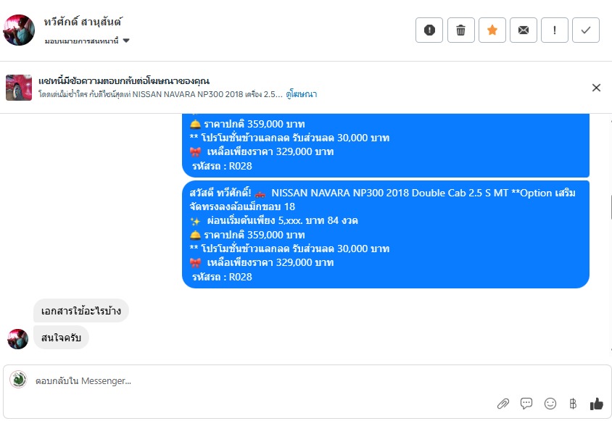Mark conversation done with checkmark
Image resolution: width=612 pixels, height=421 pixels.
coord(586,30)
